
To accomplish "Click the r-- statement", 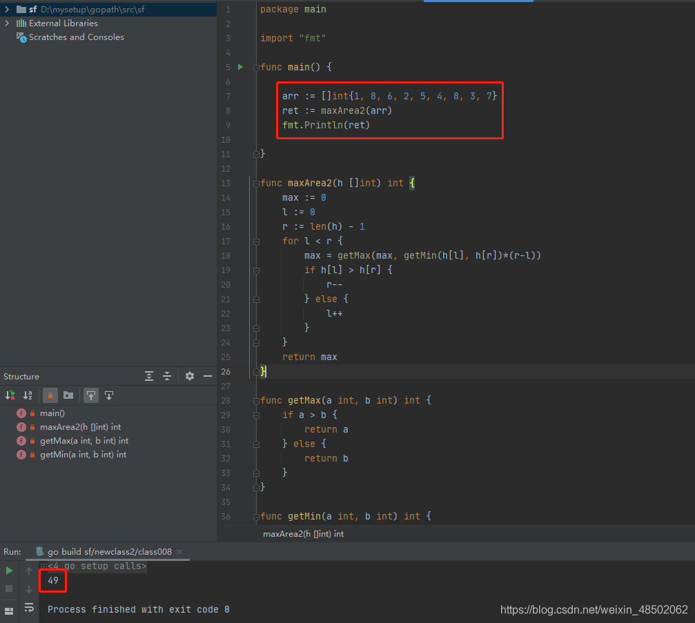I will point(334,284).
